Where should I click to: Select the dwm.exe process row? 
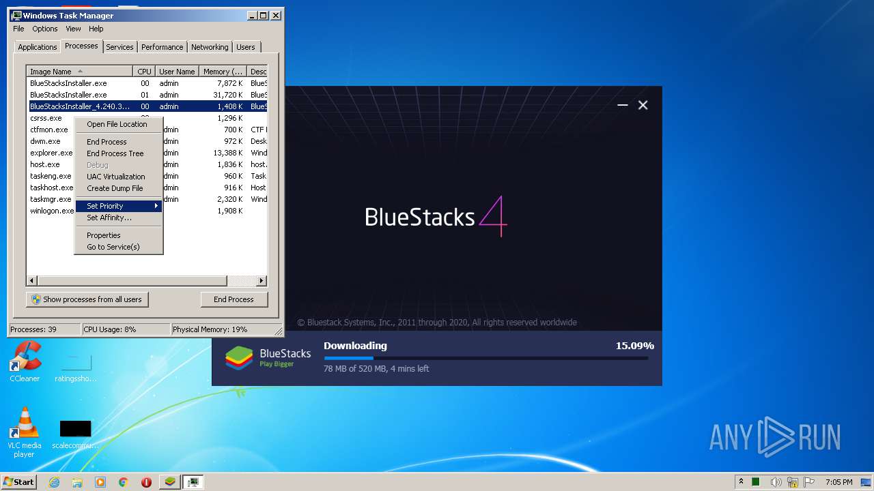147,141
